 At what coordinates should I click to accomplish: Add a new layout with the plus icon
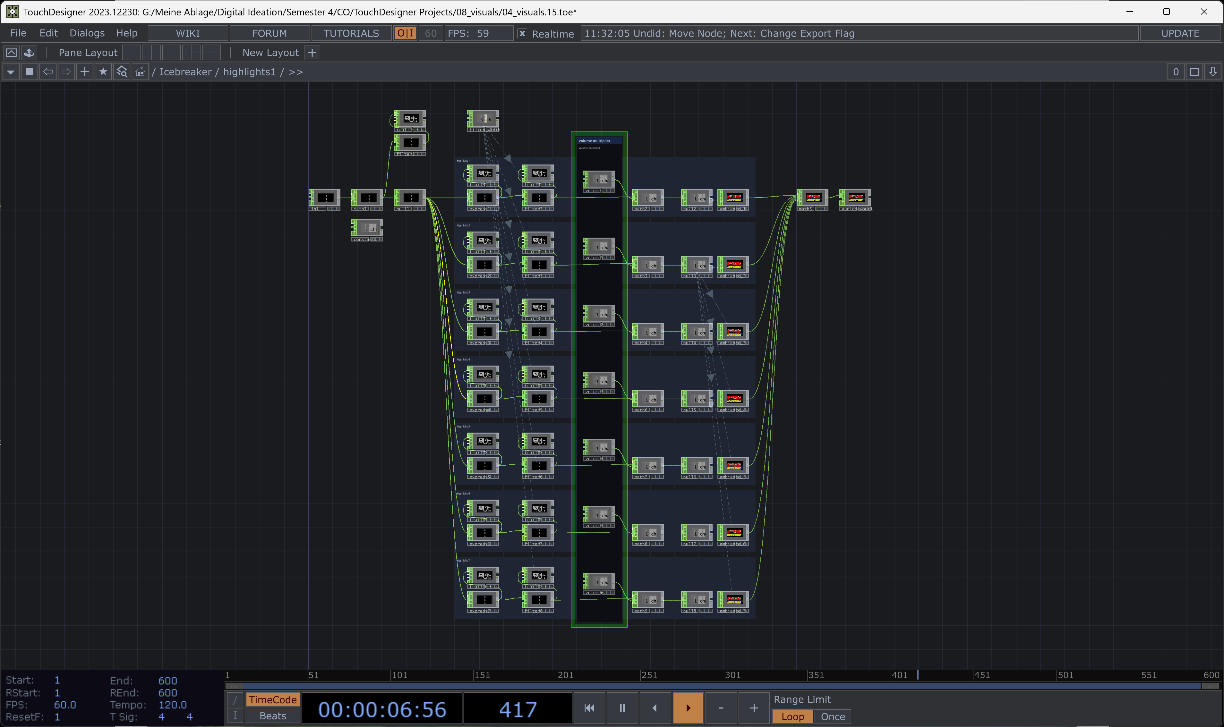pos(312,52)
